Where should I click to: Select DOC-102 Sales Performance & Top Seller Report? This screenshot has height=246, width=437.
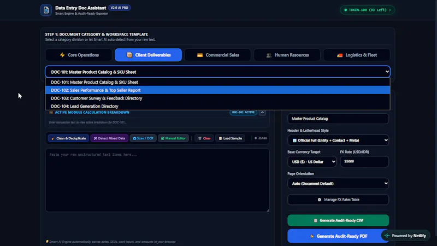[x=217, y=90]
